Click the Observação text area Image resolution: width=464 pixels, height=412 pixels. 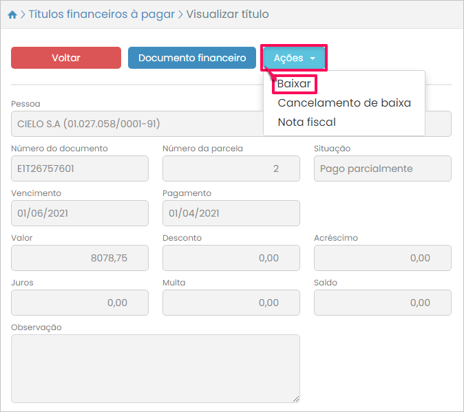pos(156,368)
